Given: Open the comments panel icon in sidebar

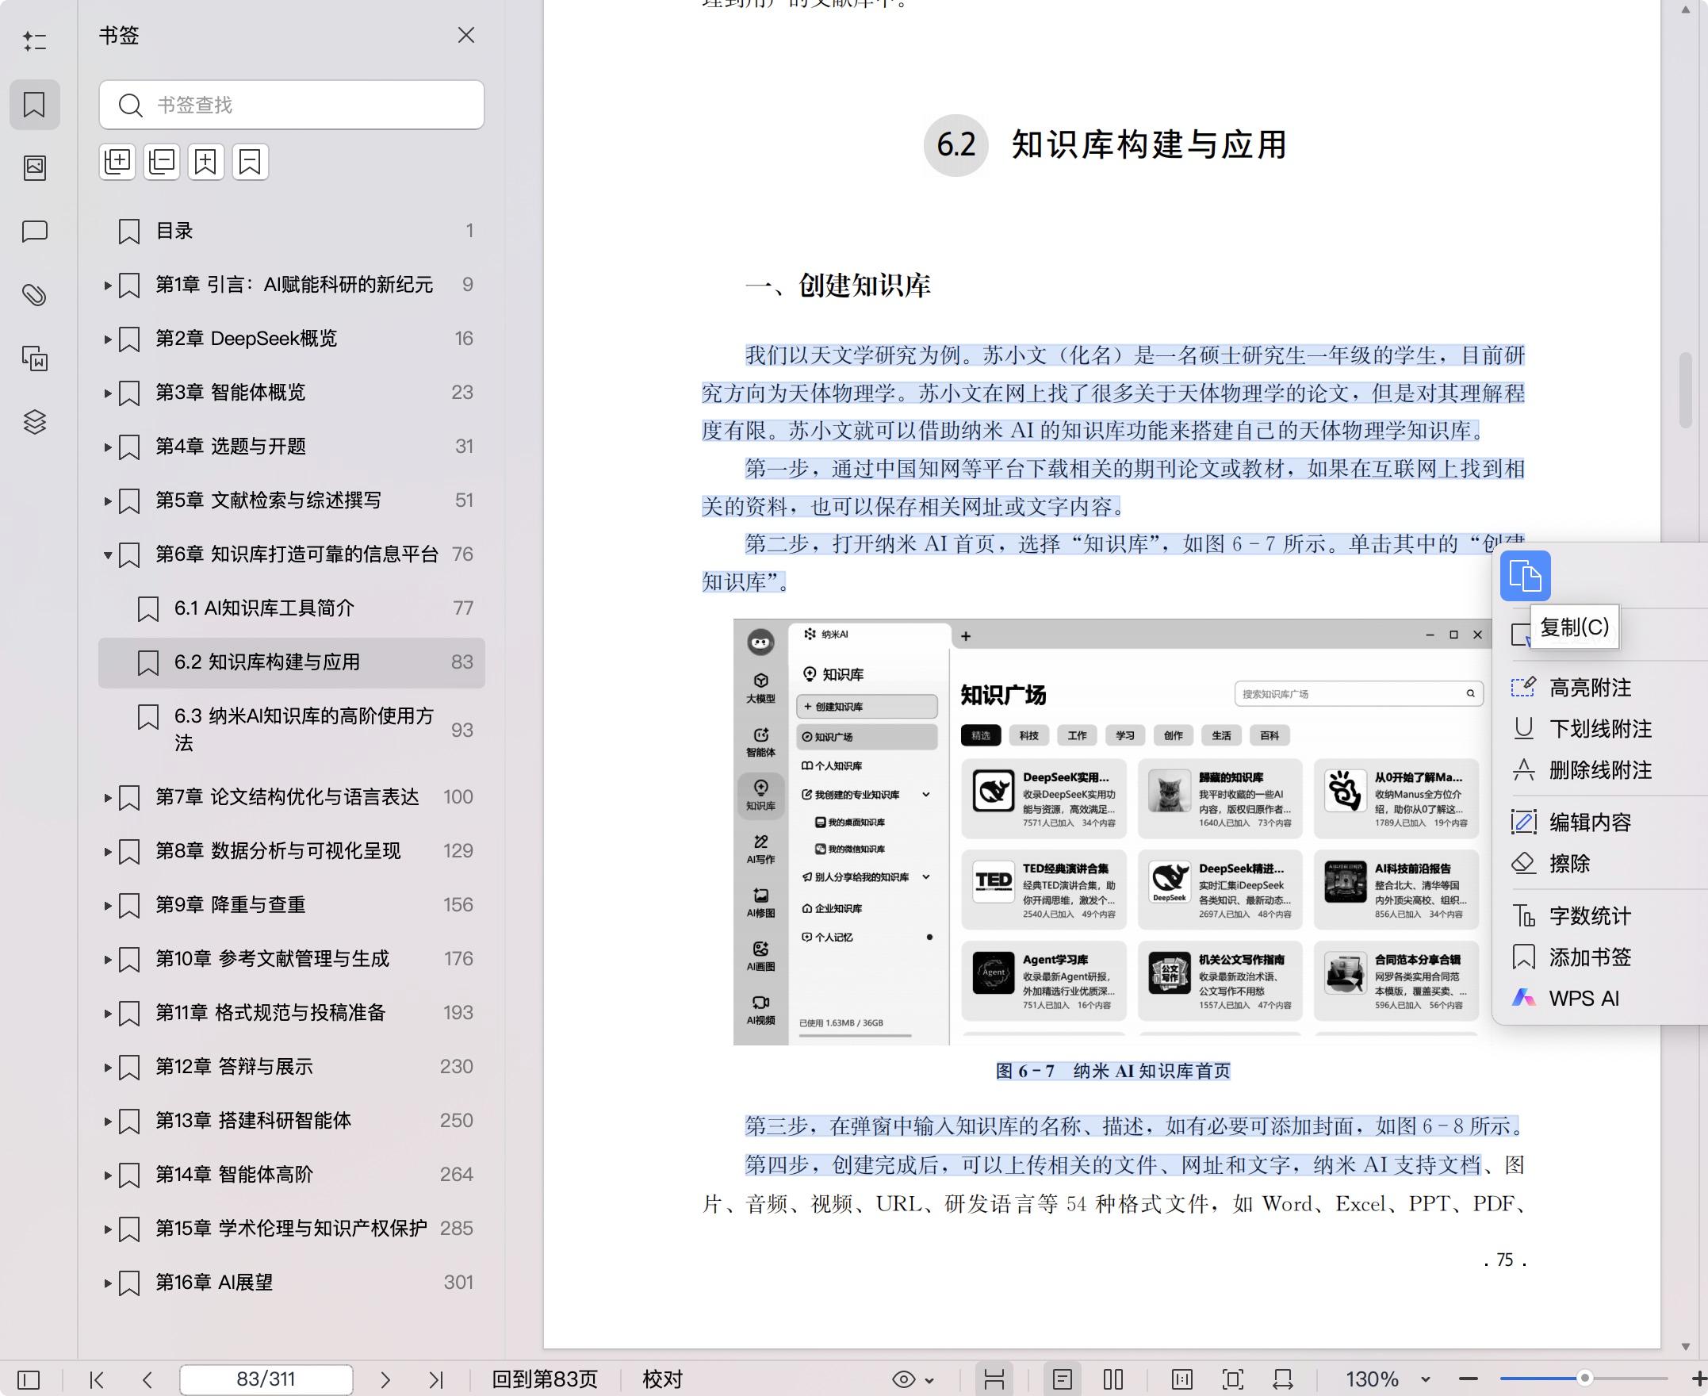Looking at the screenshot, I should 35,232.
